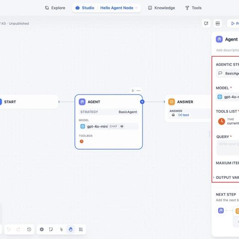Image resolution: width=239 pixels, height=239 pixels.
Task: Open the gpt-4o model dropdown in panel
Action: click(228, 97)
